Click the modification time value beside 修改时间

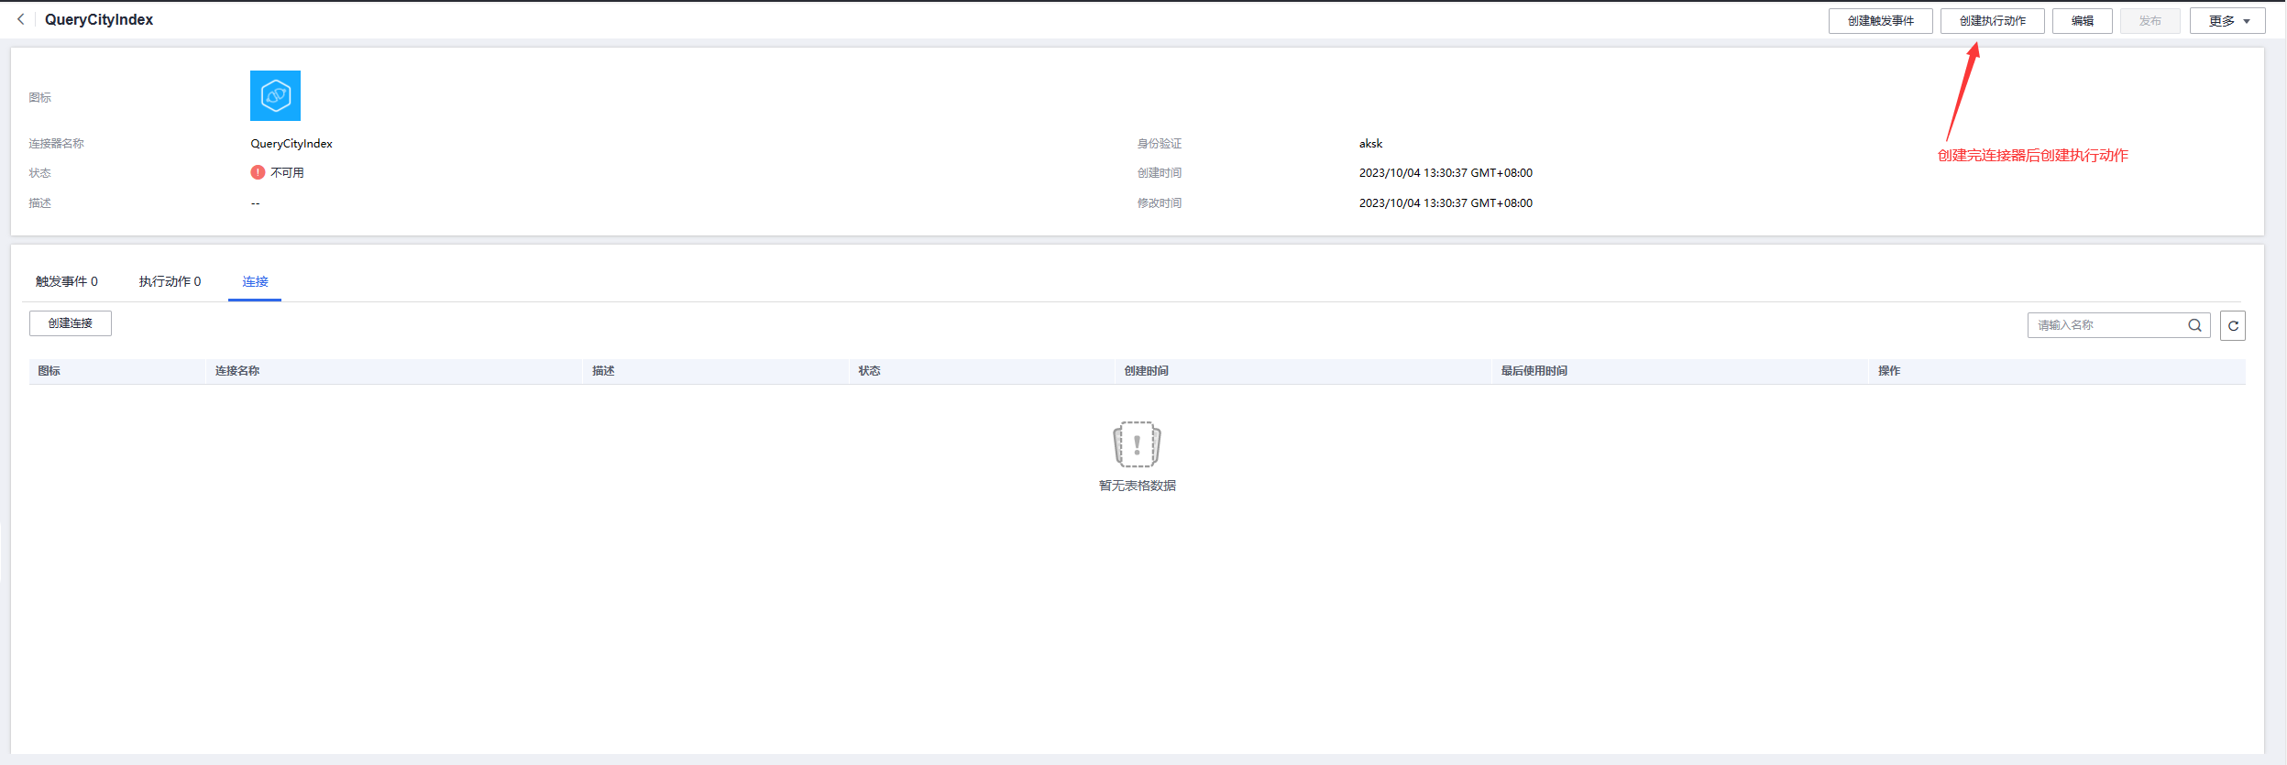(x=1446, y=203)
